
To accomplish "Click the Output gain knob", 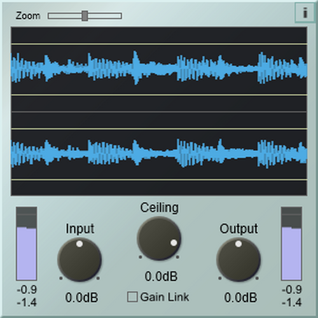I will (x=238, y=259).
